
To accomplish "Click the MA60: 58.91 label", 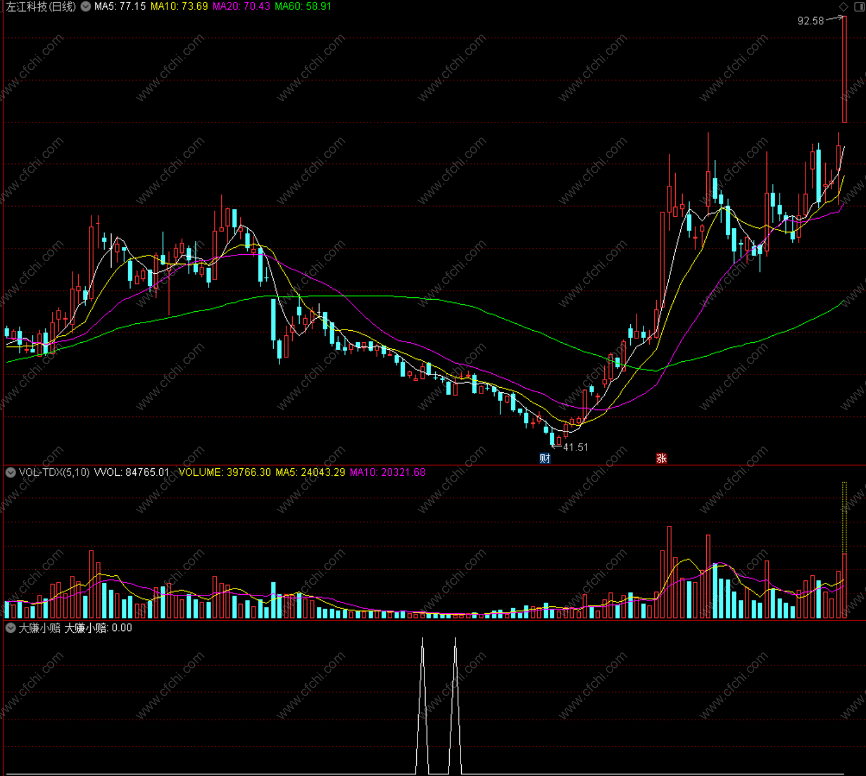I will click(303, 6).
